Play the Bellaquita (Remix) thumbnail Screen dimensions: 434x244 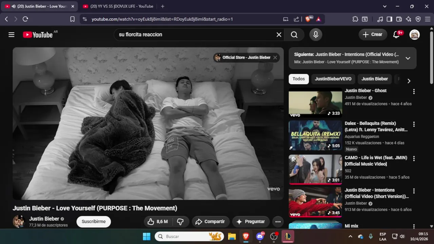click(315, 136)
